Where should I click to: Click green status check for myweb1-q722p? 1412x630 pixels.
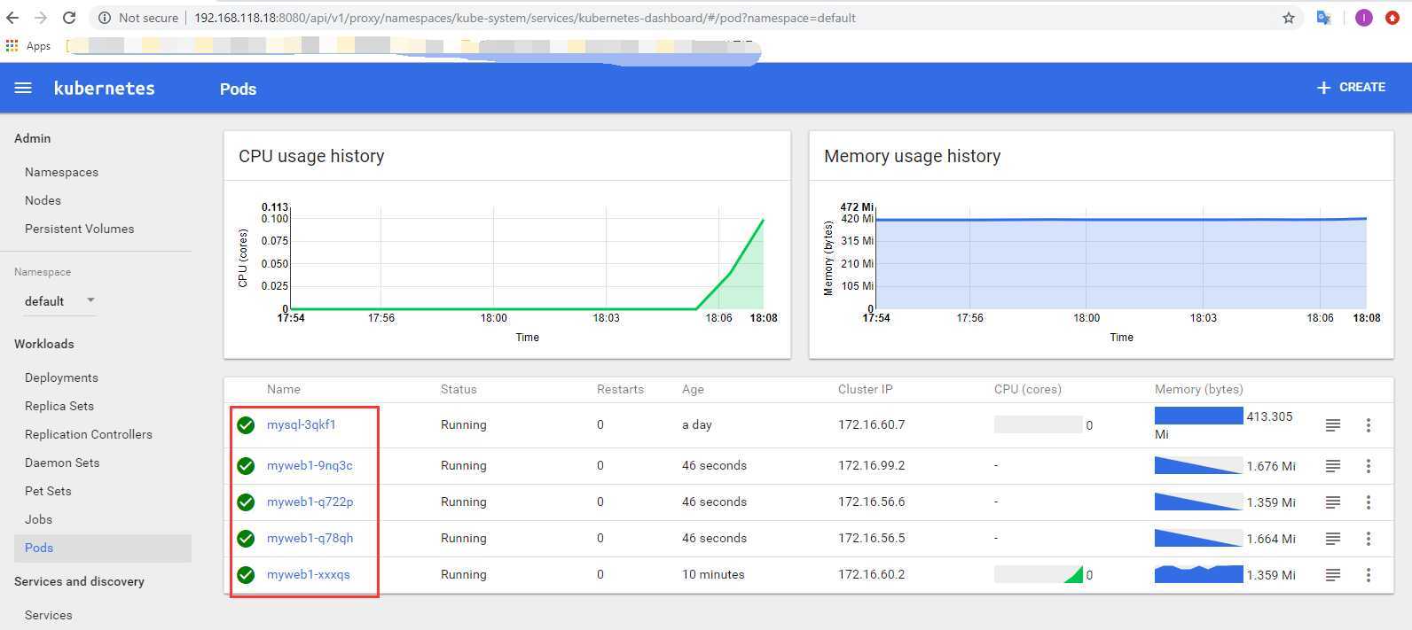coord(246,502)
